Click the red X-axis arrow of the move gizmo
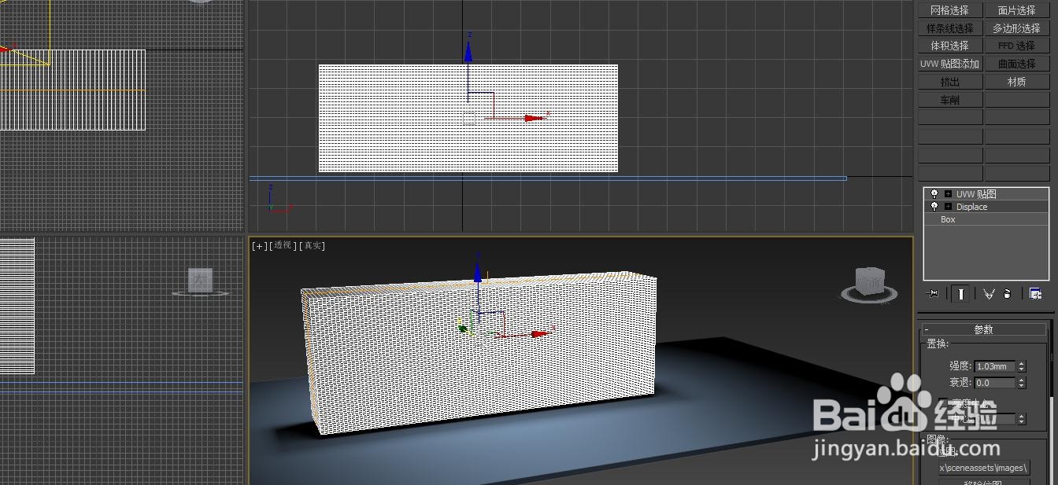This screenshot has height=485, width=1058. pos(535,117)
